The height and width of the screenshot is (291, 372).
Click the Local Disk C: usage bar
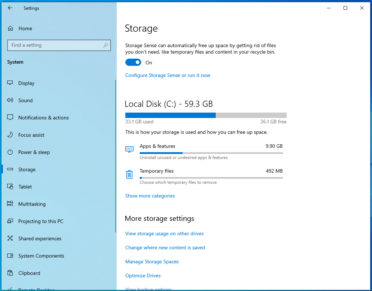[x=206, y=115]
